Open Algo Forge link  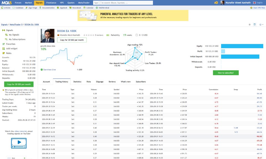click(x=31, y=8)
